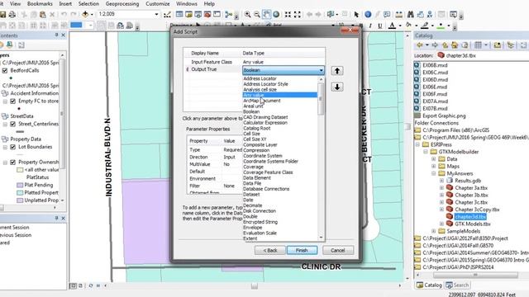Click the Back button
Image resolution: width=529 pixels, height=297 pixels.
point(270,250)
